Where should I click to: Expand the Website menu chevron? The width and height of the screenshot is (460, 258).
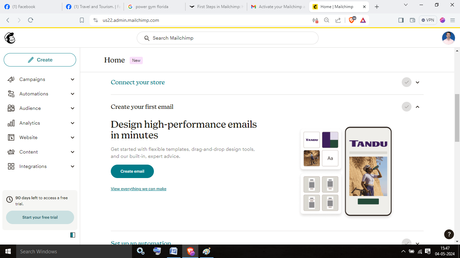72,137
